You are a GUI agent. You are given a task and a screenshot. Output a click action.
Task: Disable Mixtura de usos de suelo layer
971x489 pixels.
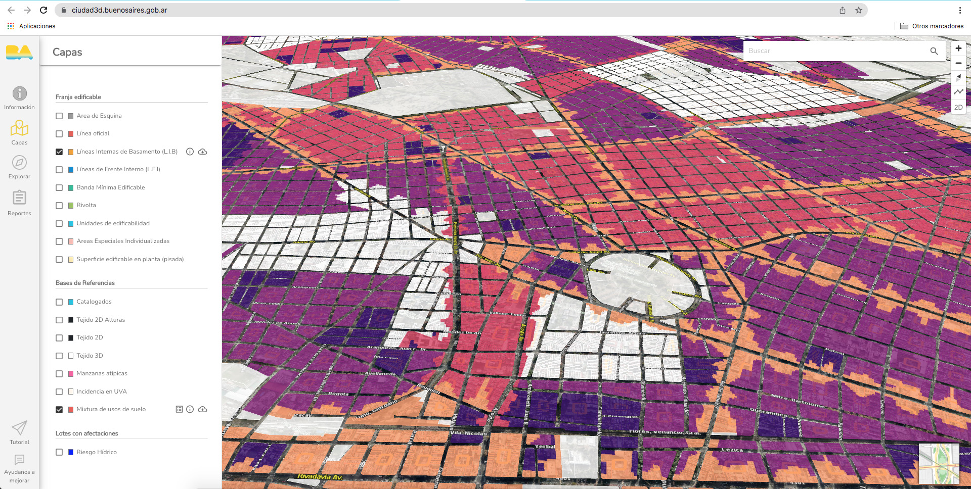(59, 410)
